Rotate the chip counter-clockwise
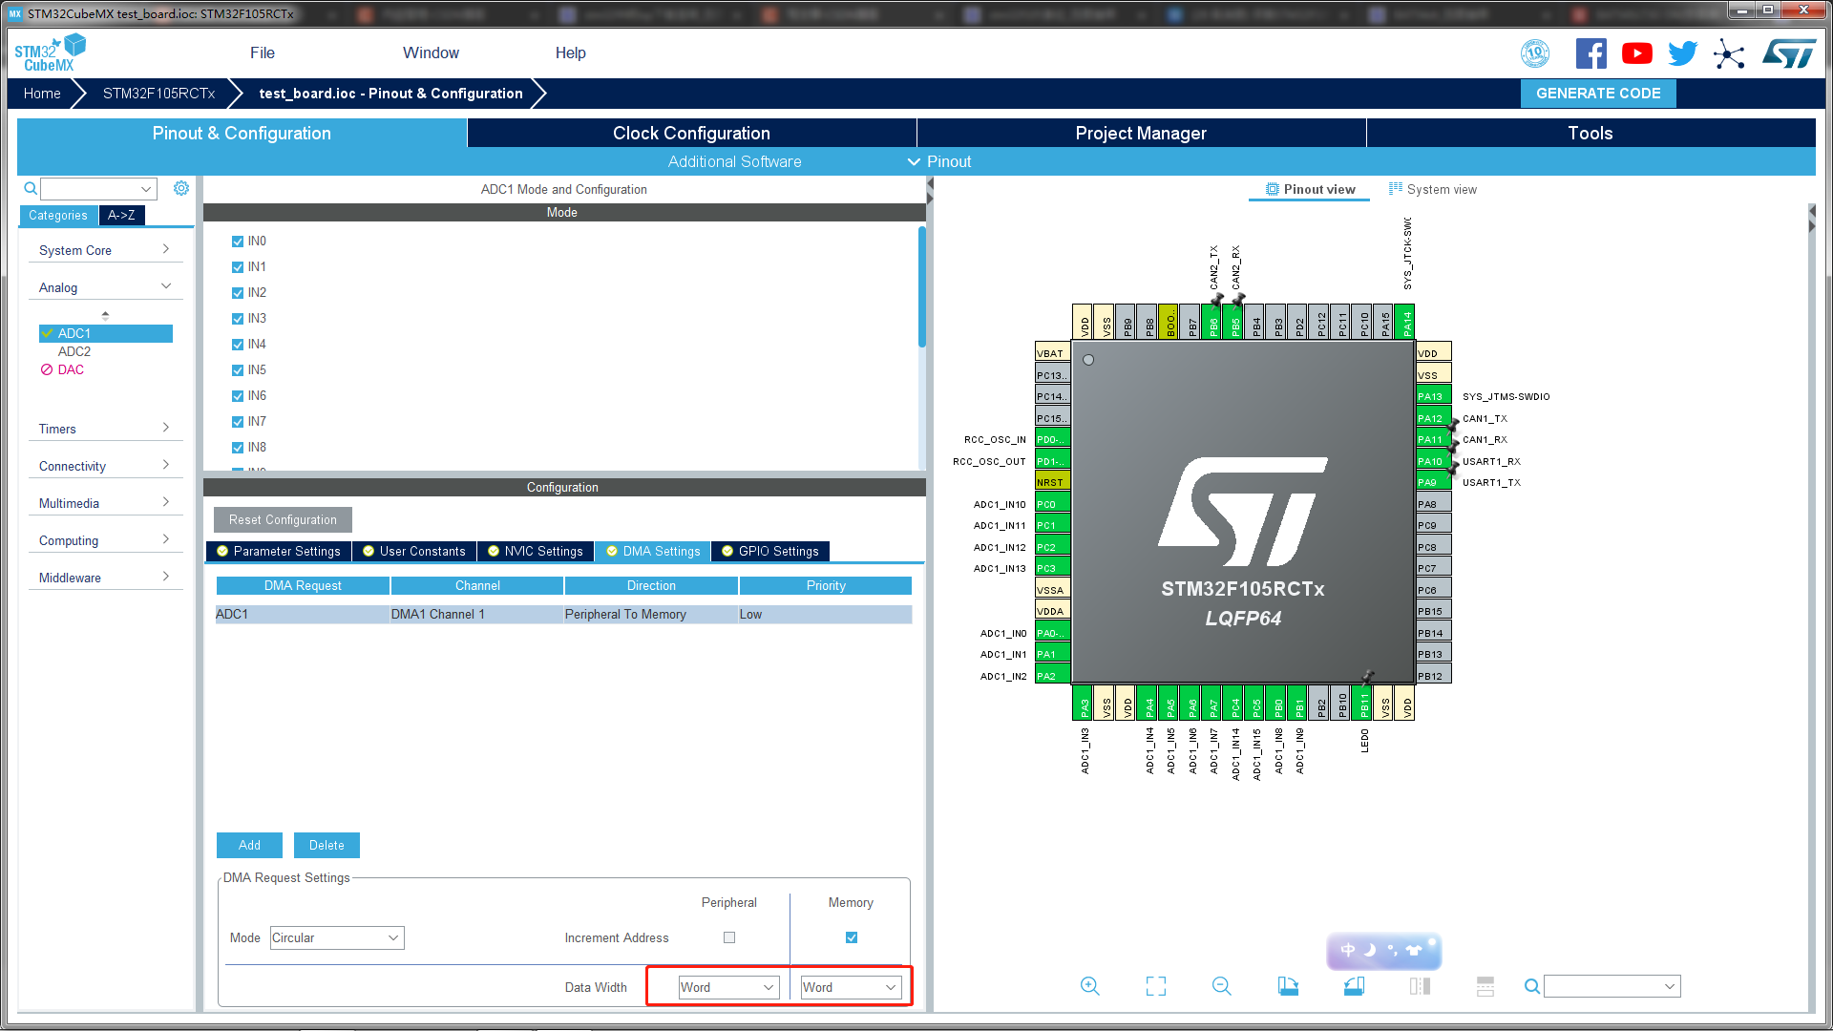 coord(1354,985)
